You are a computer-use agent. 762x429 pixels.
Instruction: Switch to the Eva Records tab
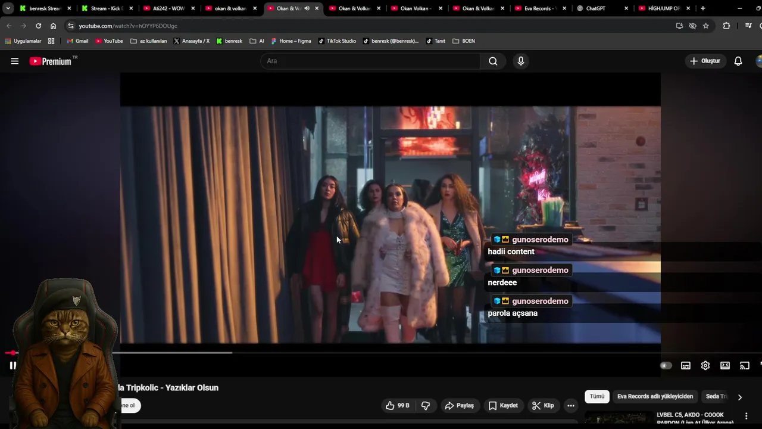click(540, 8)
